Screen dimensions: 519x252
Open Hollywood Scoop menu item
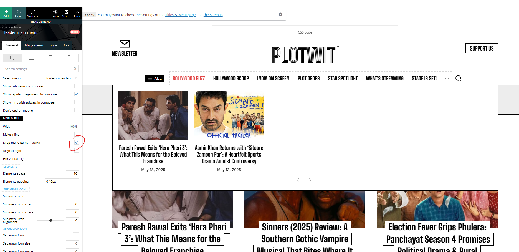[x=231, y=78]
